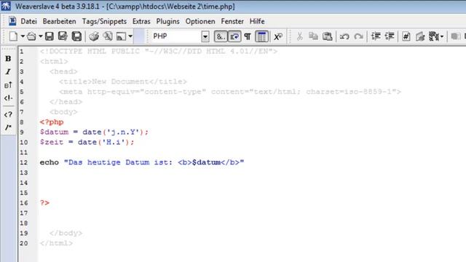Click the browser preview icon
The image size is (466, 262).
121,36
